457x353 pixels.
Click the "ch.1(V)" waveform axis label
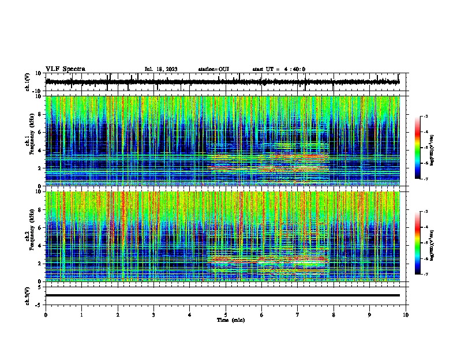pyautogui.click(x=28, y=82)
